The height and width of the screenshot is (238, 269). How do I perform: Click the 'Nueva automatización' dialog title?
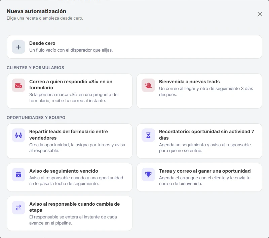(36, 11)
